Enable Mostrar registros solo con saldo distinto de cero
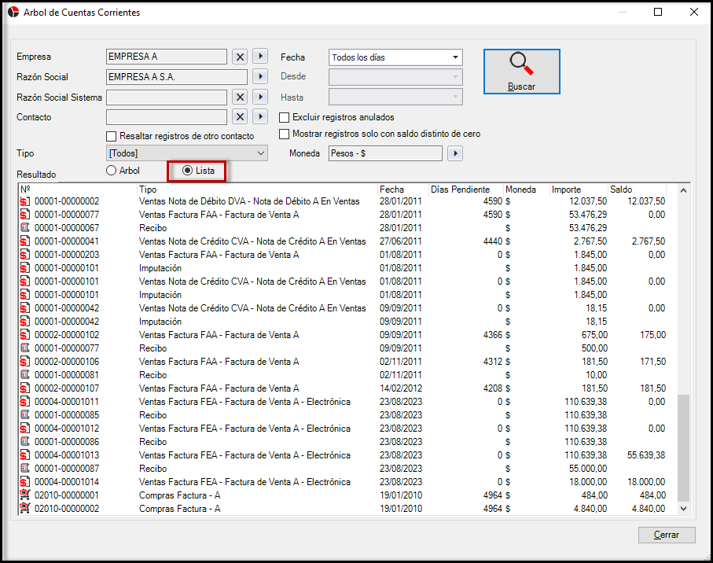713x563 pixels. [x=285, y=134]
